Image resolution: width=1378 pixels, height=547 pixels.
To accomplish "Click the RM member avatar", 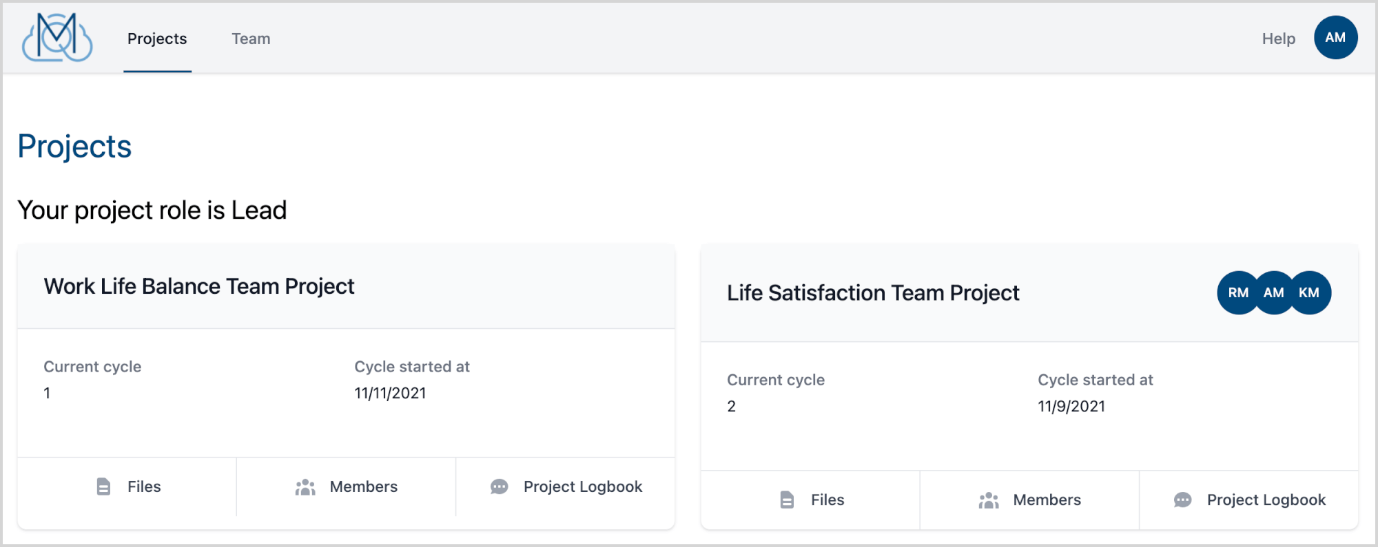I will pos(1238,293).
